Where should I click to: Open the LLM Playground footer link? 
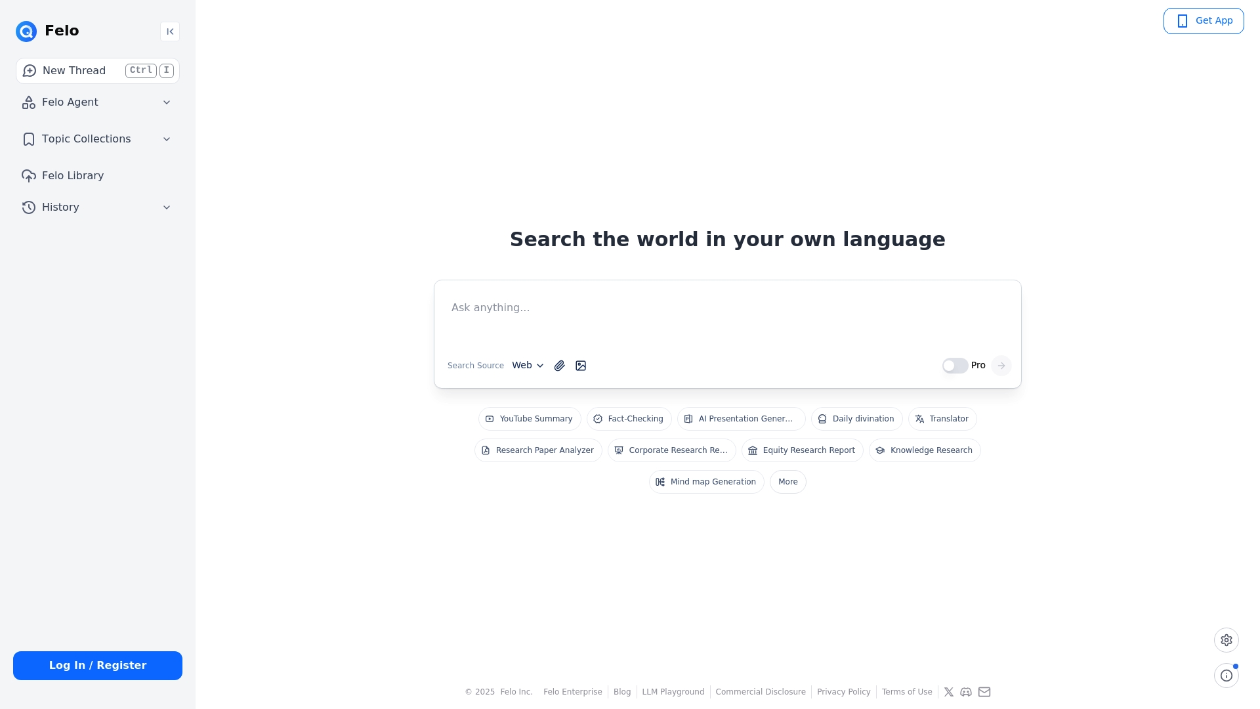tap(673, 692)
